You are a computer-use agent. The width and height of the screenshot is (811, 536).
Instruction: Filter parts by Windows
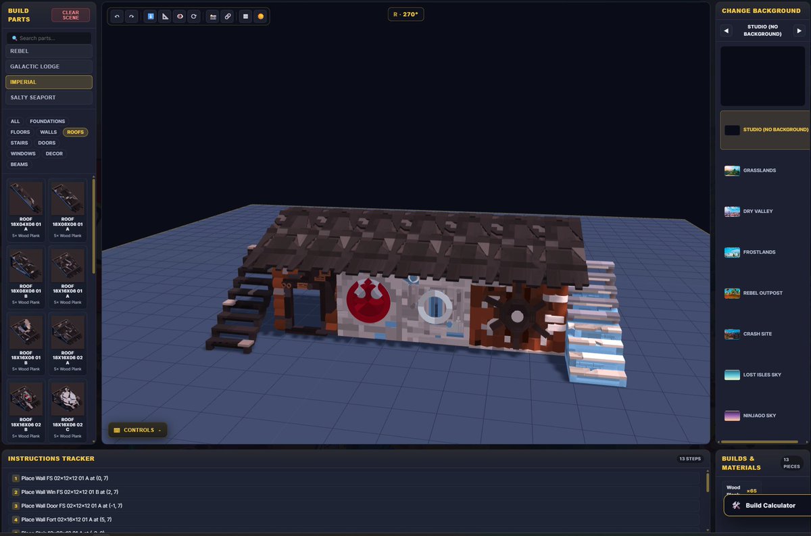pos(23,154)
